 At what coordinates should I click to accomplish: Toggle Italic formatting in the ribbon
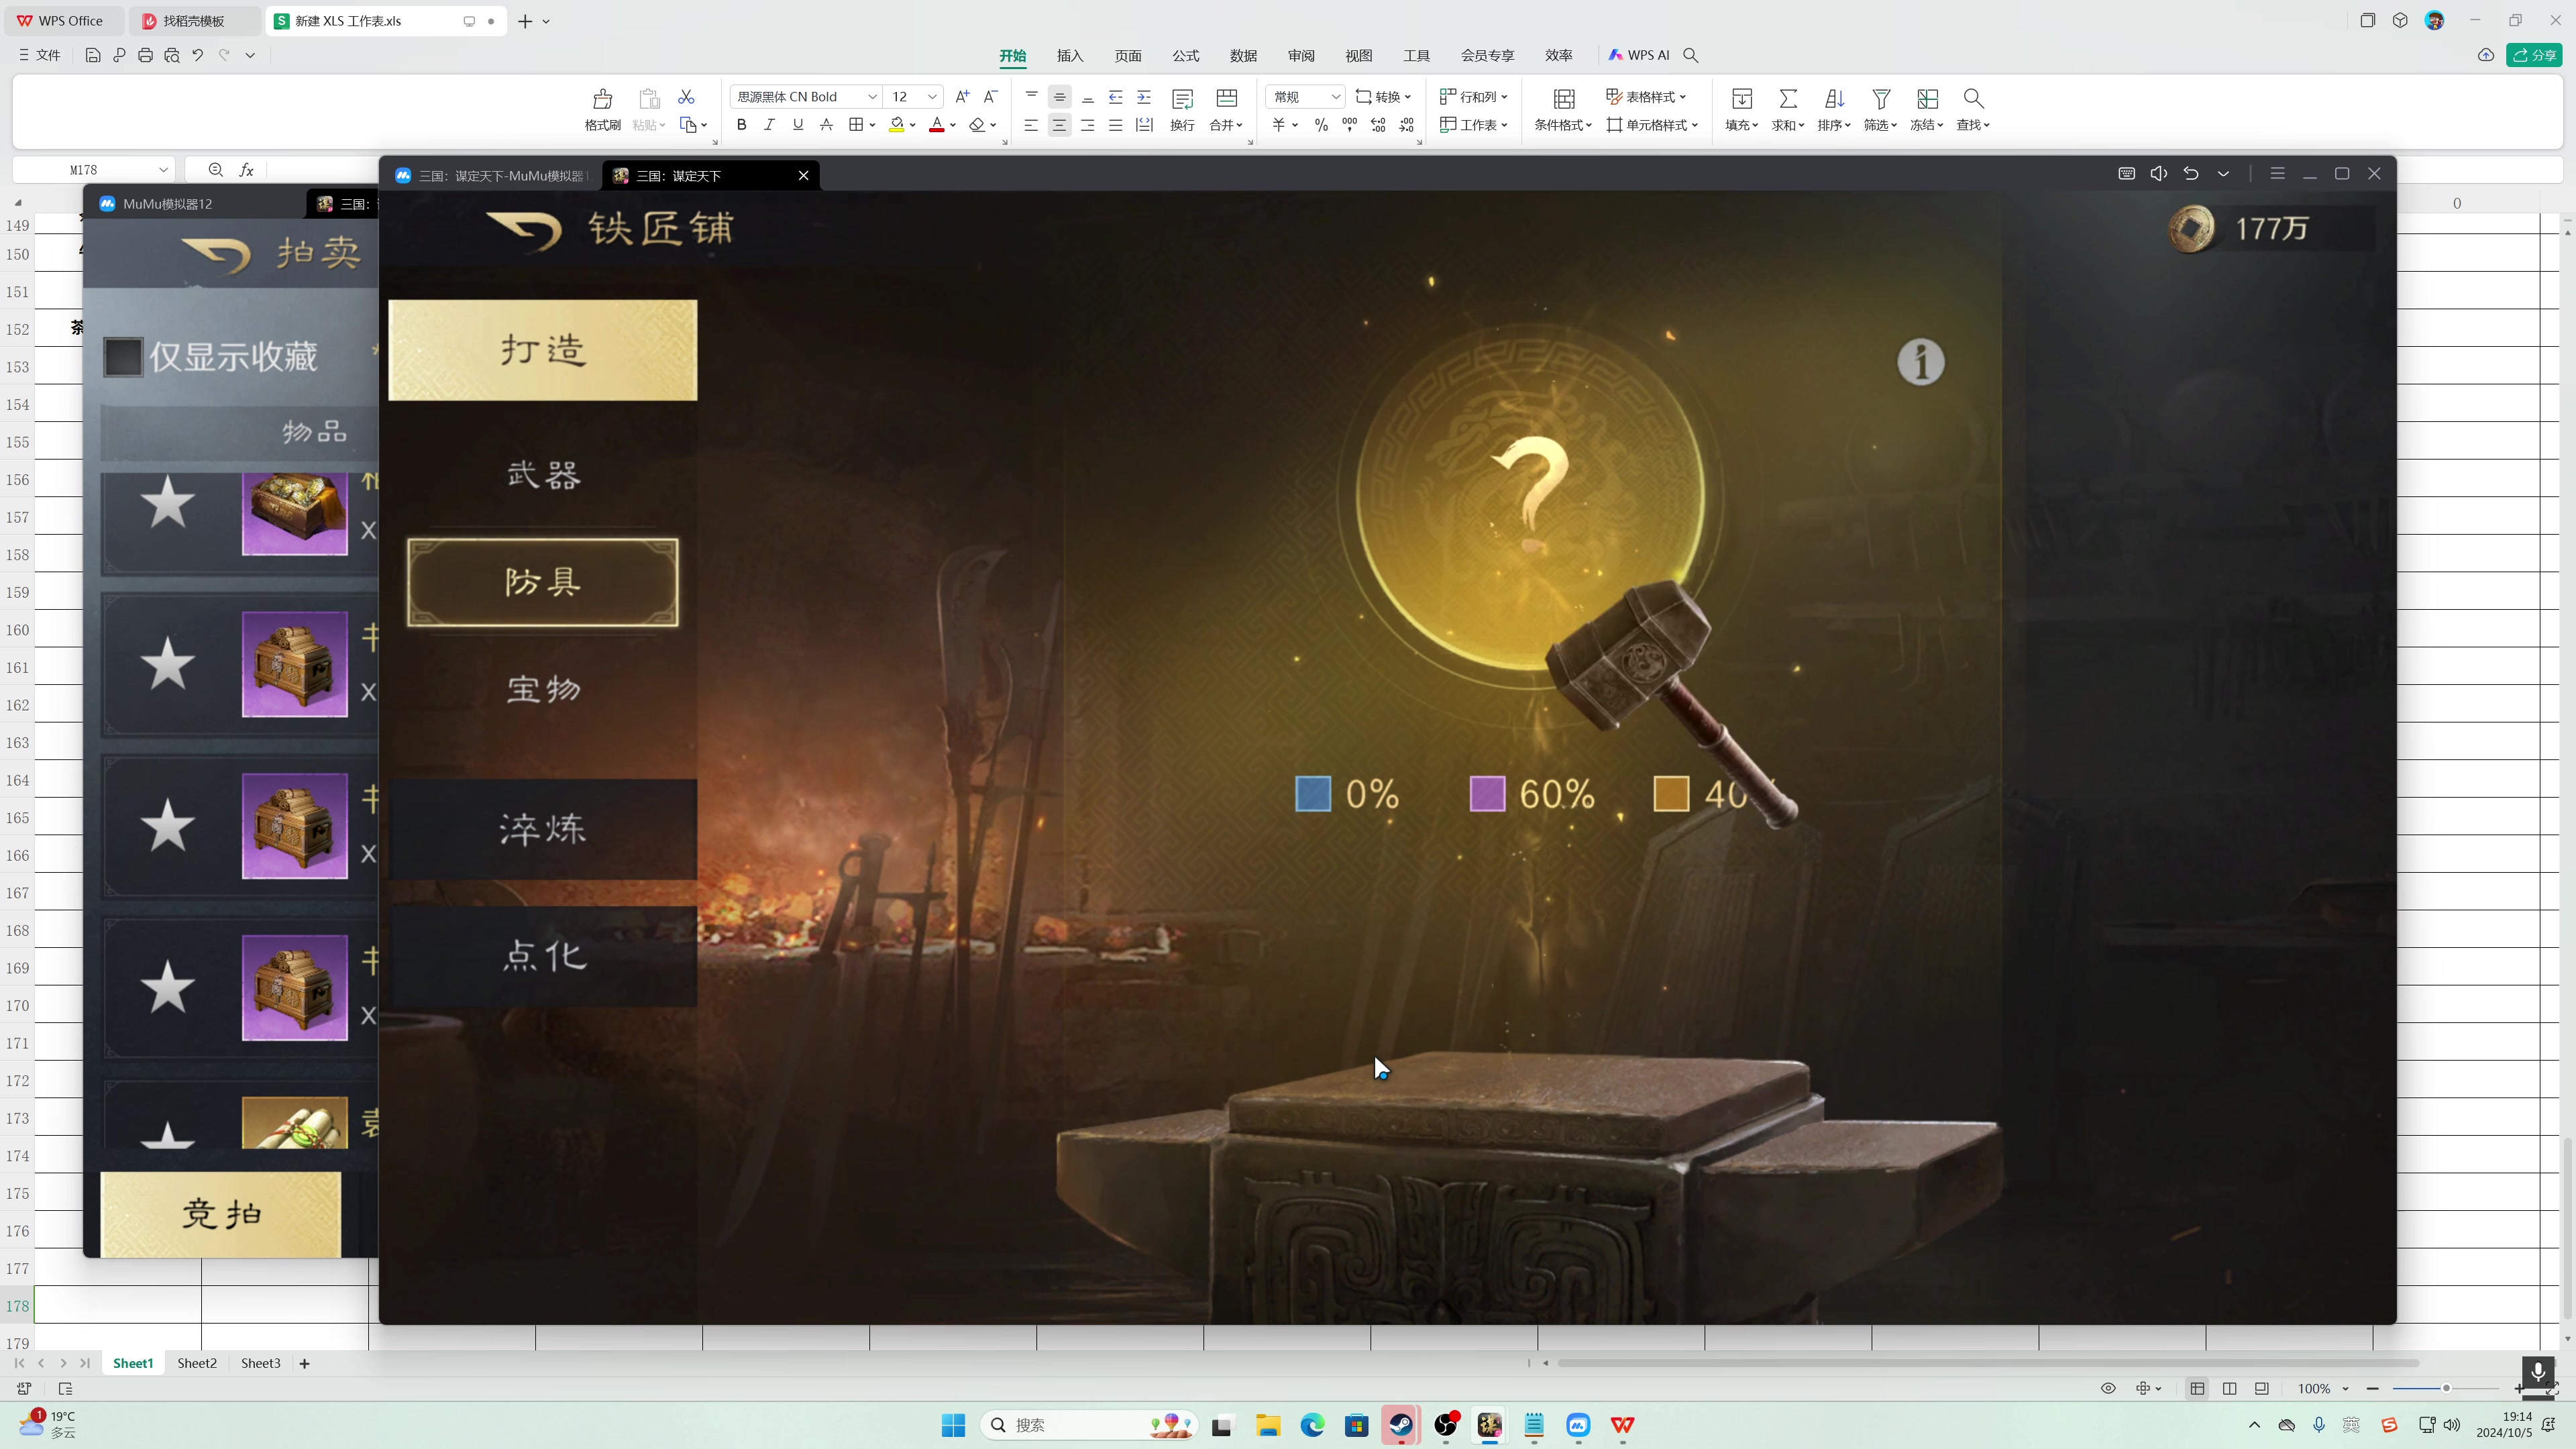click(769, 125)
